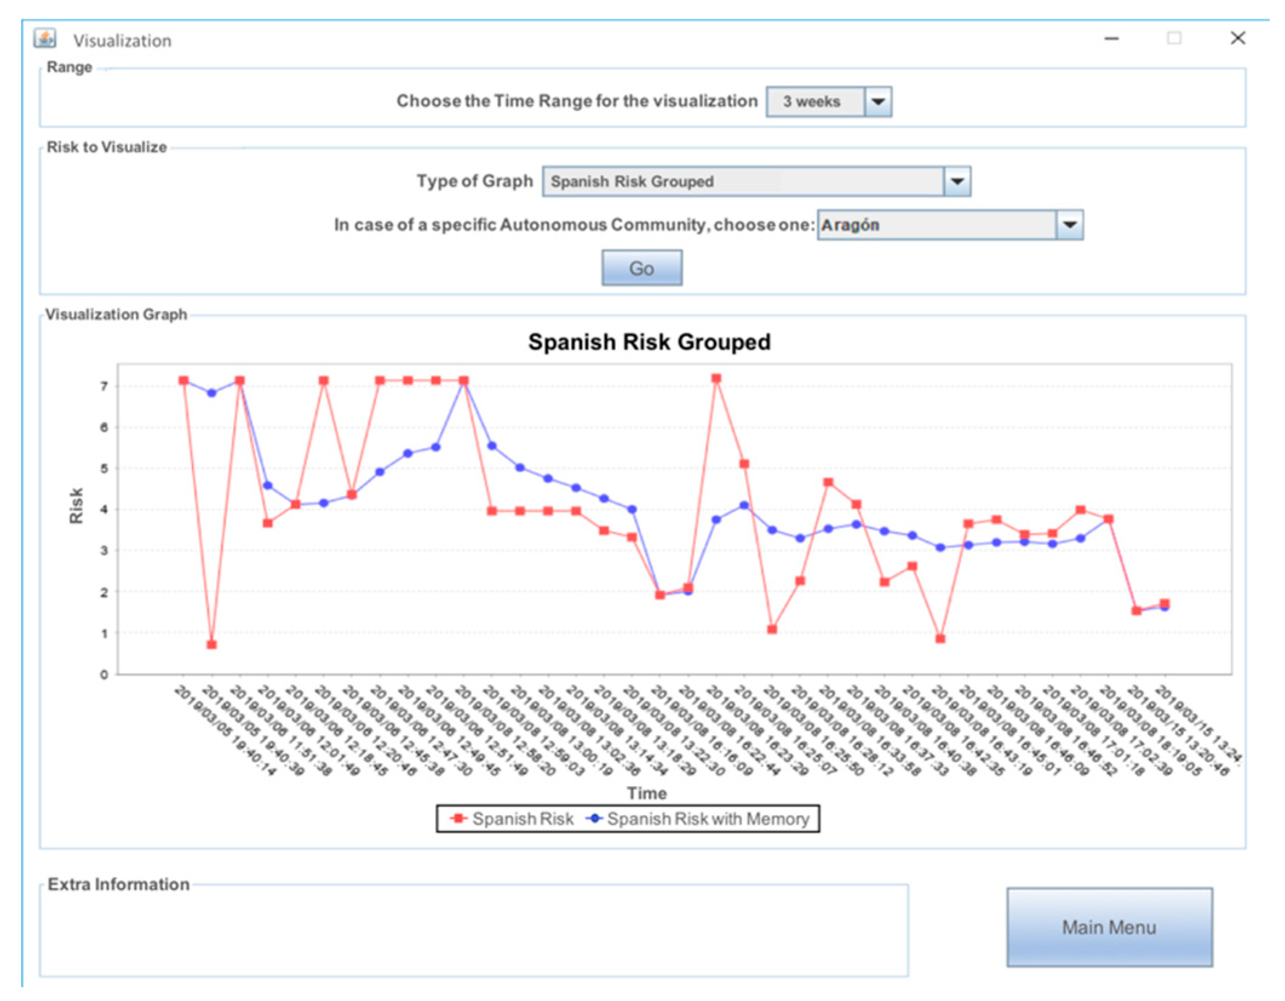This screenshot has height=1001, width=1285.
Task: Click the Time x-axis label
Action: pyautogui.click(x=646, y=793)
